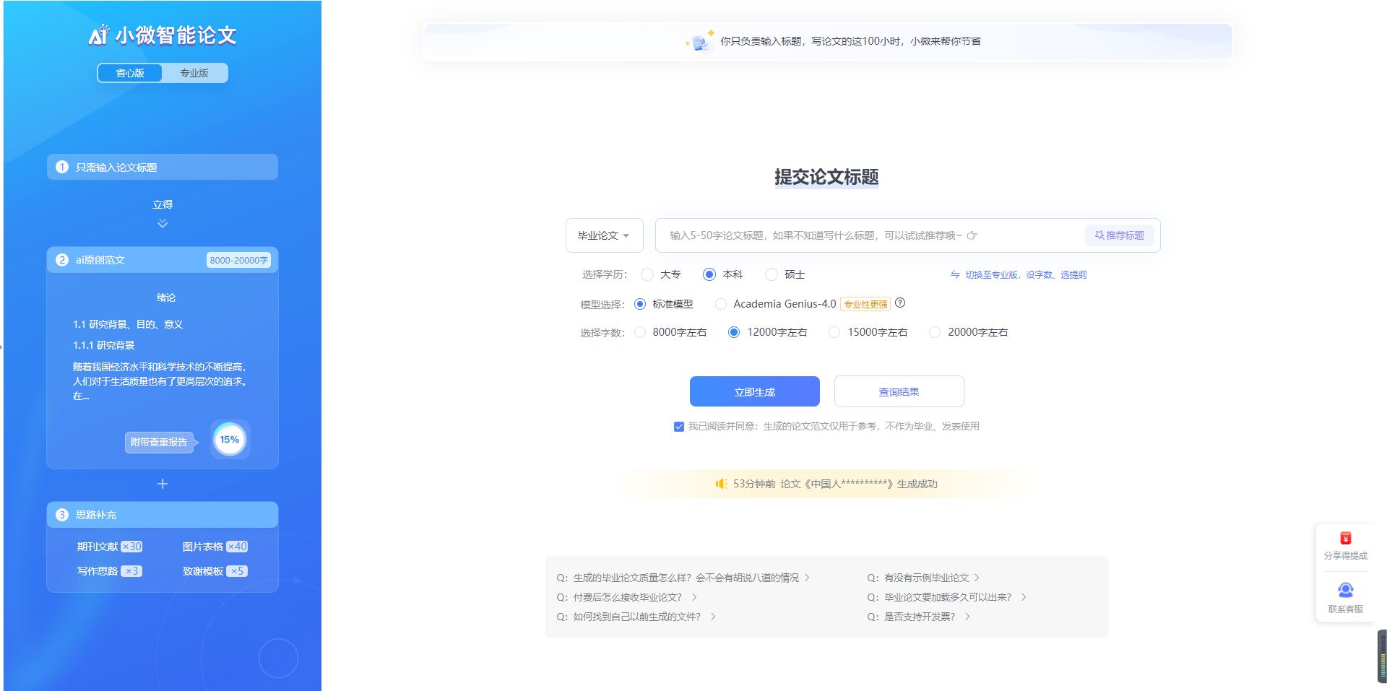Open step 2 ai原创范文 header

(163, 260)
